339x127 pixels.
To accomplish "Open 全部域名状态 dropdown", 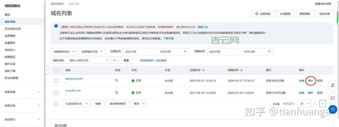I will point(64,52).
